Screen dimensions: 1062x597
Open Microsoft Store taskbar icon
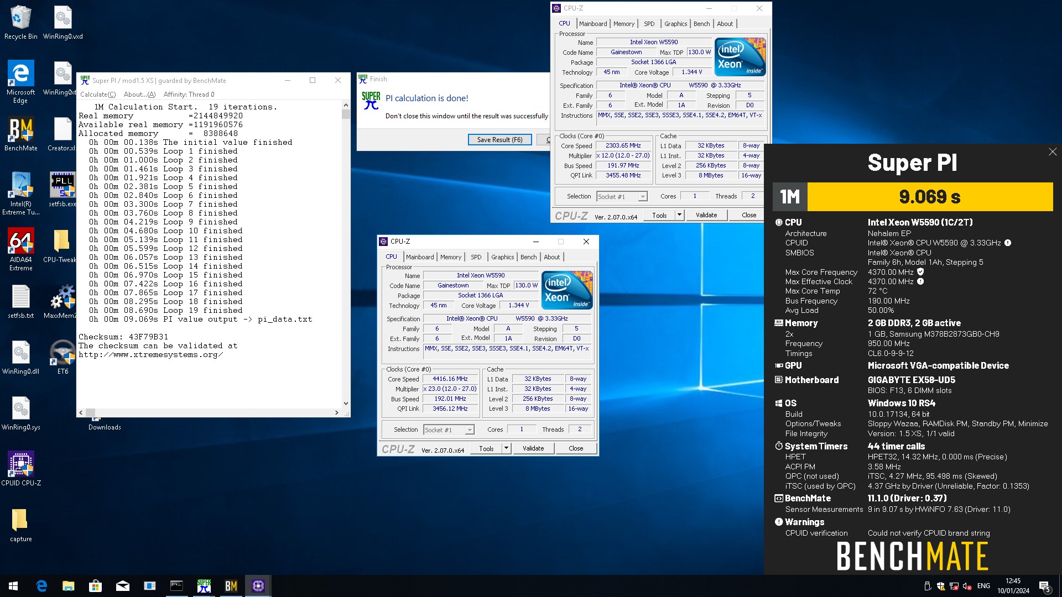point(96,586)
